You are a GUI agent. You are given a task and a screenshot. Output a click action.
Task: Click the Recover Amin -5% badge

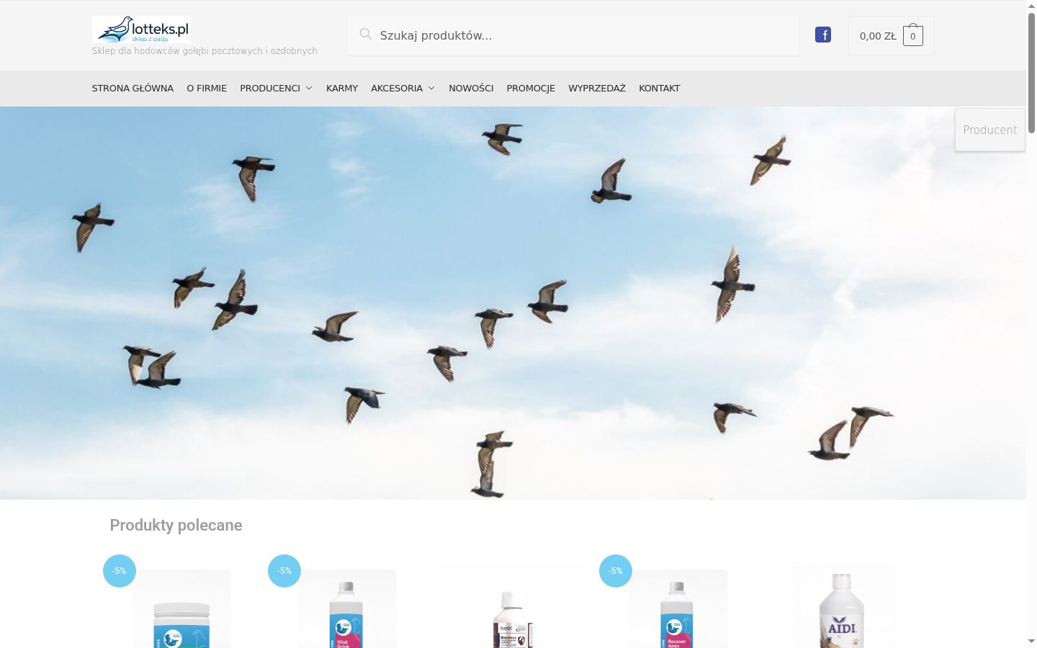pos(616,571)
